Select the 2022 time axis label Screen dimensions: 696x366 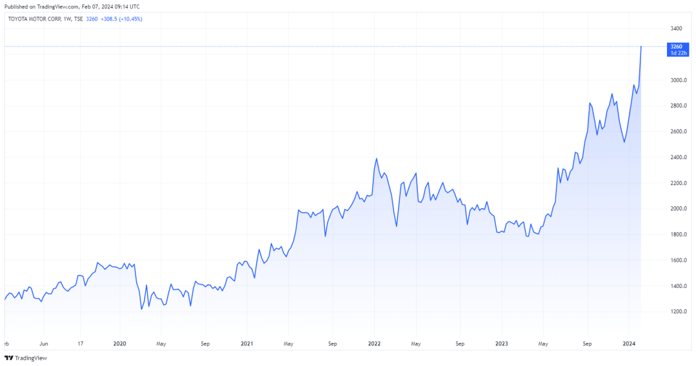[x=374, y=343]
